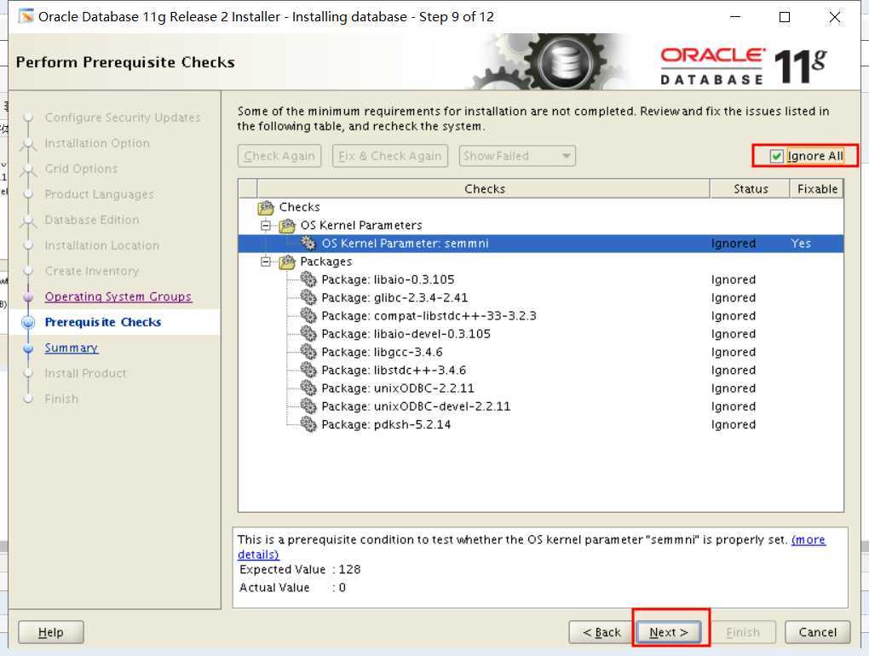Select Package: glibc-2.3.4-2.41 row
The height and width of the screenshot is (656, 869).
[x=541, y=297]
